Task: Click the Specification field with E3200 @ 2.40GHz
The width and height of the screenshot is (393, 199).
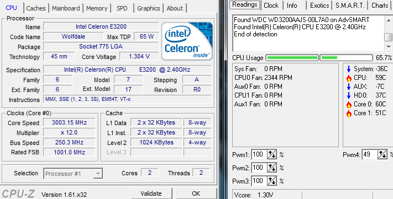Action: pyautogui.click(x=127, y=69)
